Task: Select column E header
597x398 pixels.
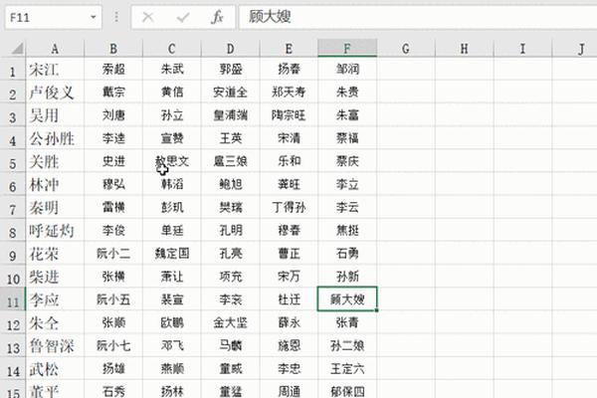Action: point(289,49)
